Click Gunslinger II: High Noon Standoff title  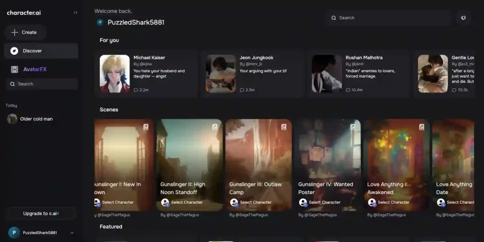coord(182,188)
